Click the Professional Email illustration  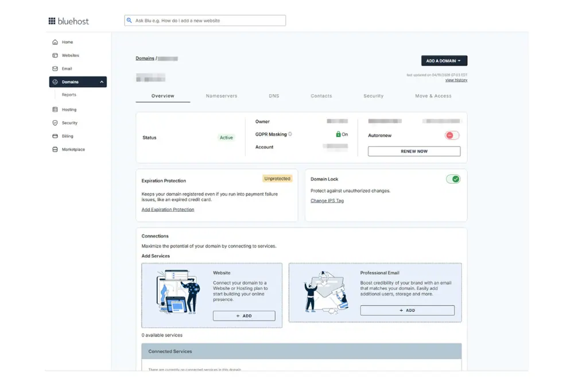(326, 292)
